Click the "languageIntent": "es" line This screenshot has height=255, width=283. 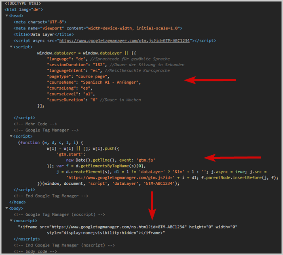point(108,71)
